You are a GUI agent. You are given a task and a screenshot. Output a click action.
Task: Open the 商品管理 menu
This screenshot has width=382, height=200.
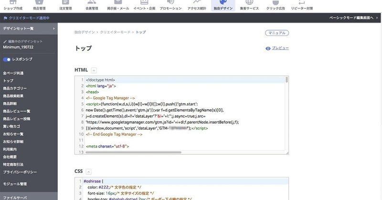point(39,5)
